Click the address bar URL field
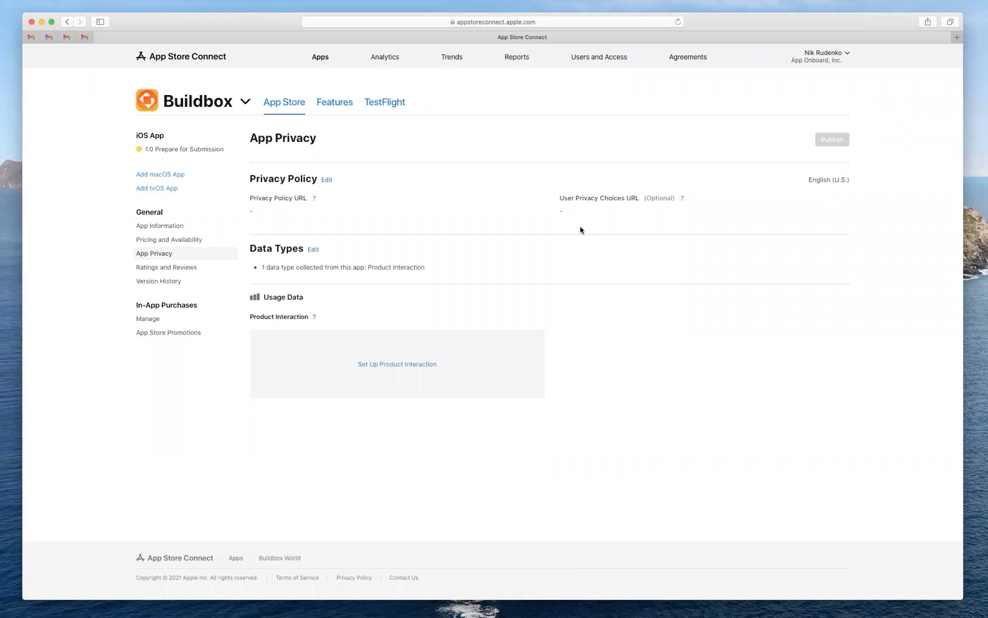 click(x=492, y=22)
